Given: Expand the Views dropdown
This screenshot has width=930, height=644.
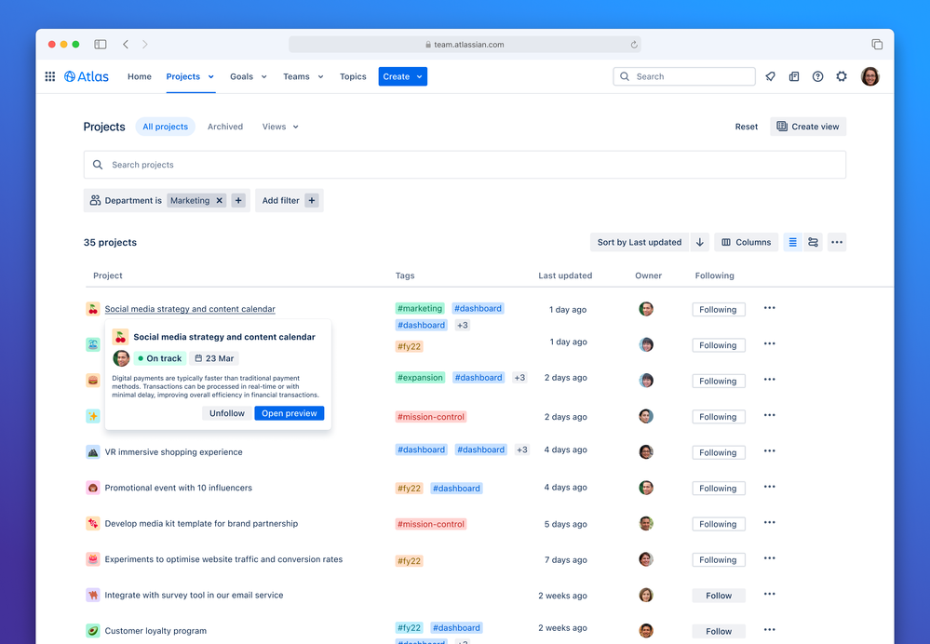Looking at the screenshot, I should pos(280,127).
